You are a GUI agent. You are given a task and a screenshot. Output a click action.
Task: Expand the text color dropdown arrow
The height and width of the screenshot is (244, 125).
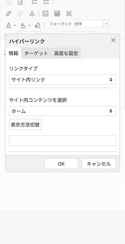click(x=15, y=25)
